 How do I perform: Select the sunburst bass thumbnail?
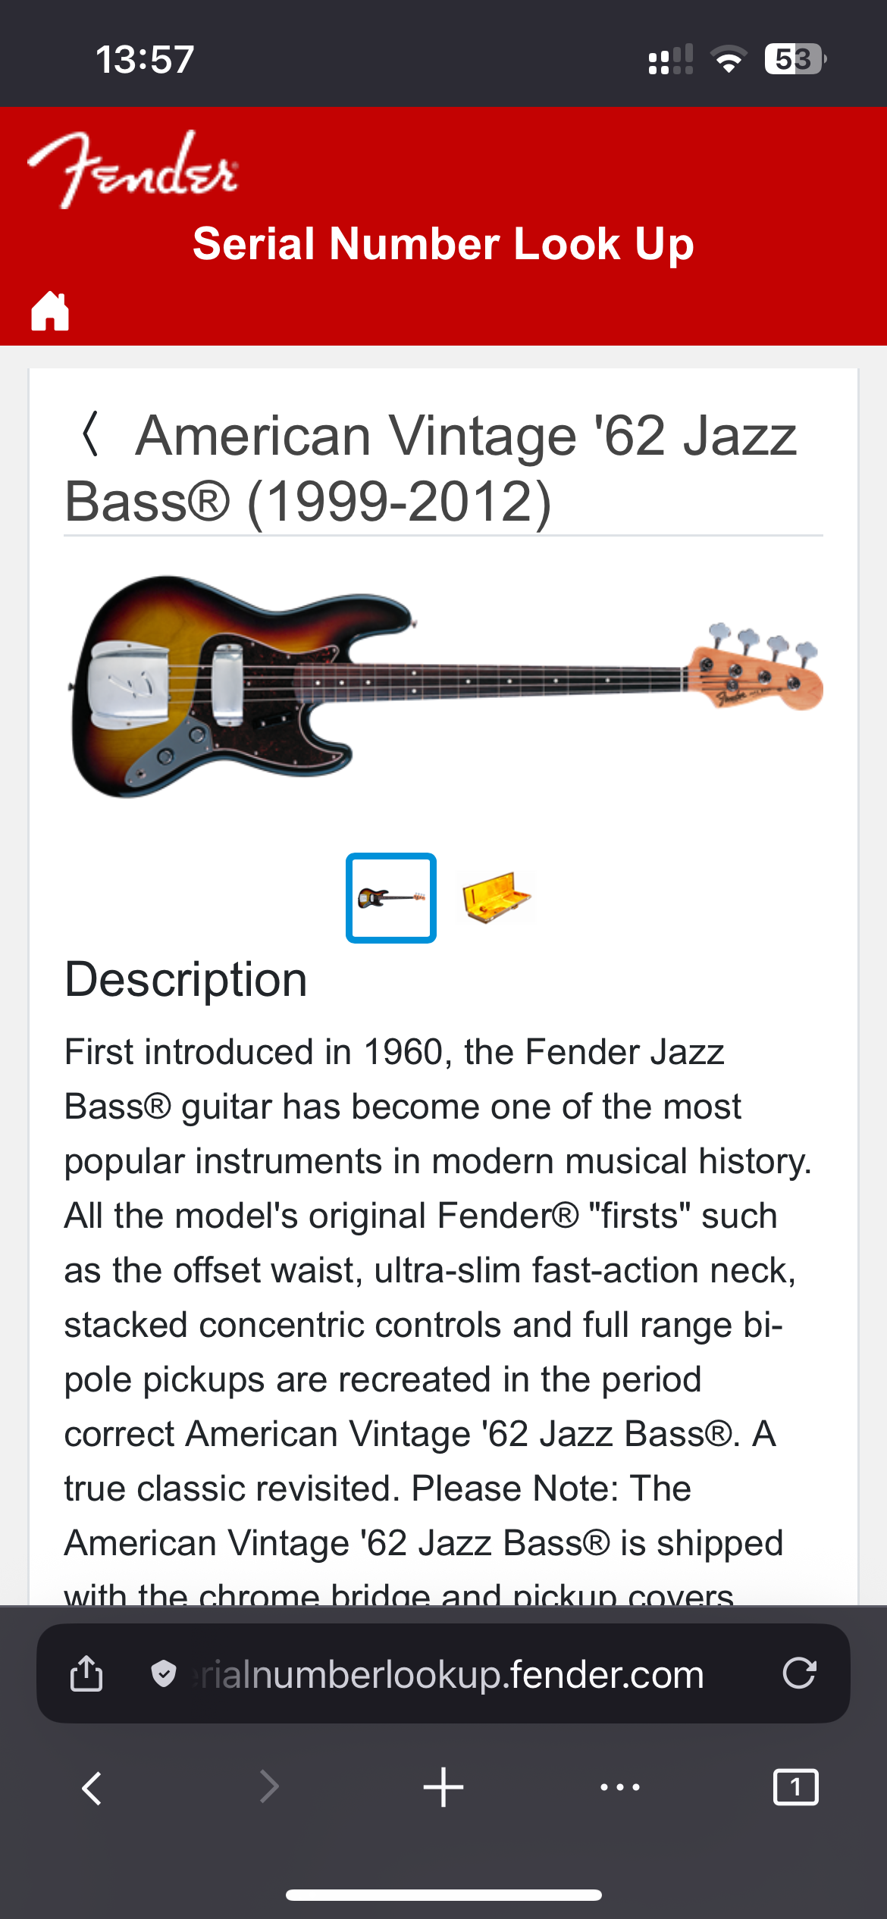point(391,898)
